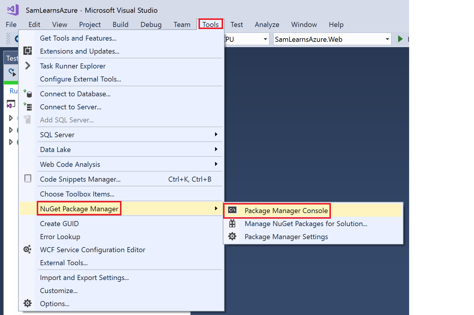Choose Create GUID from Tools menu

[59, 224]
